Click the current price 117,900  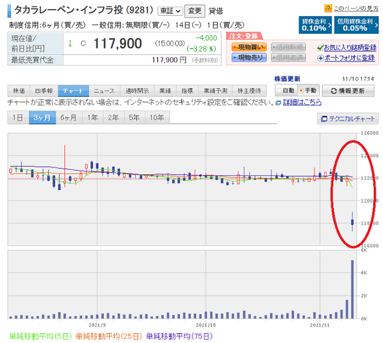tap(118, 44)
